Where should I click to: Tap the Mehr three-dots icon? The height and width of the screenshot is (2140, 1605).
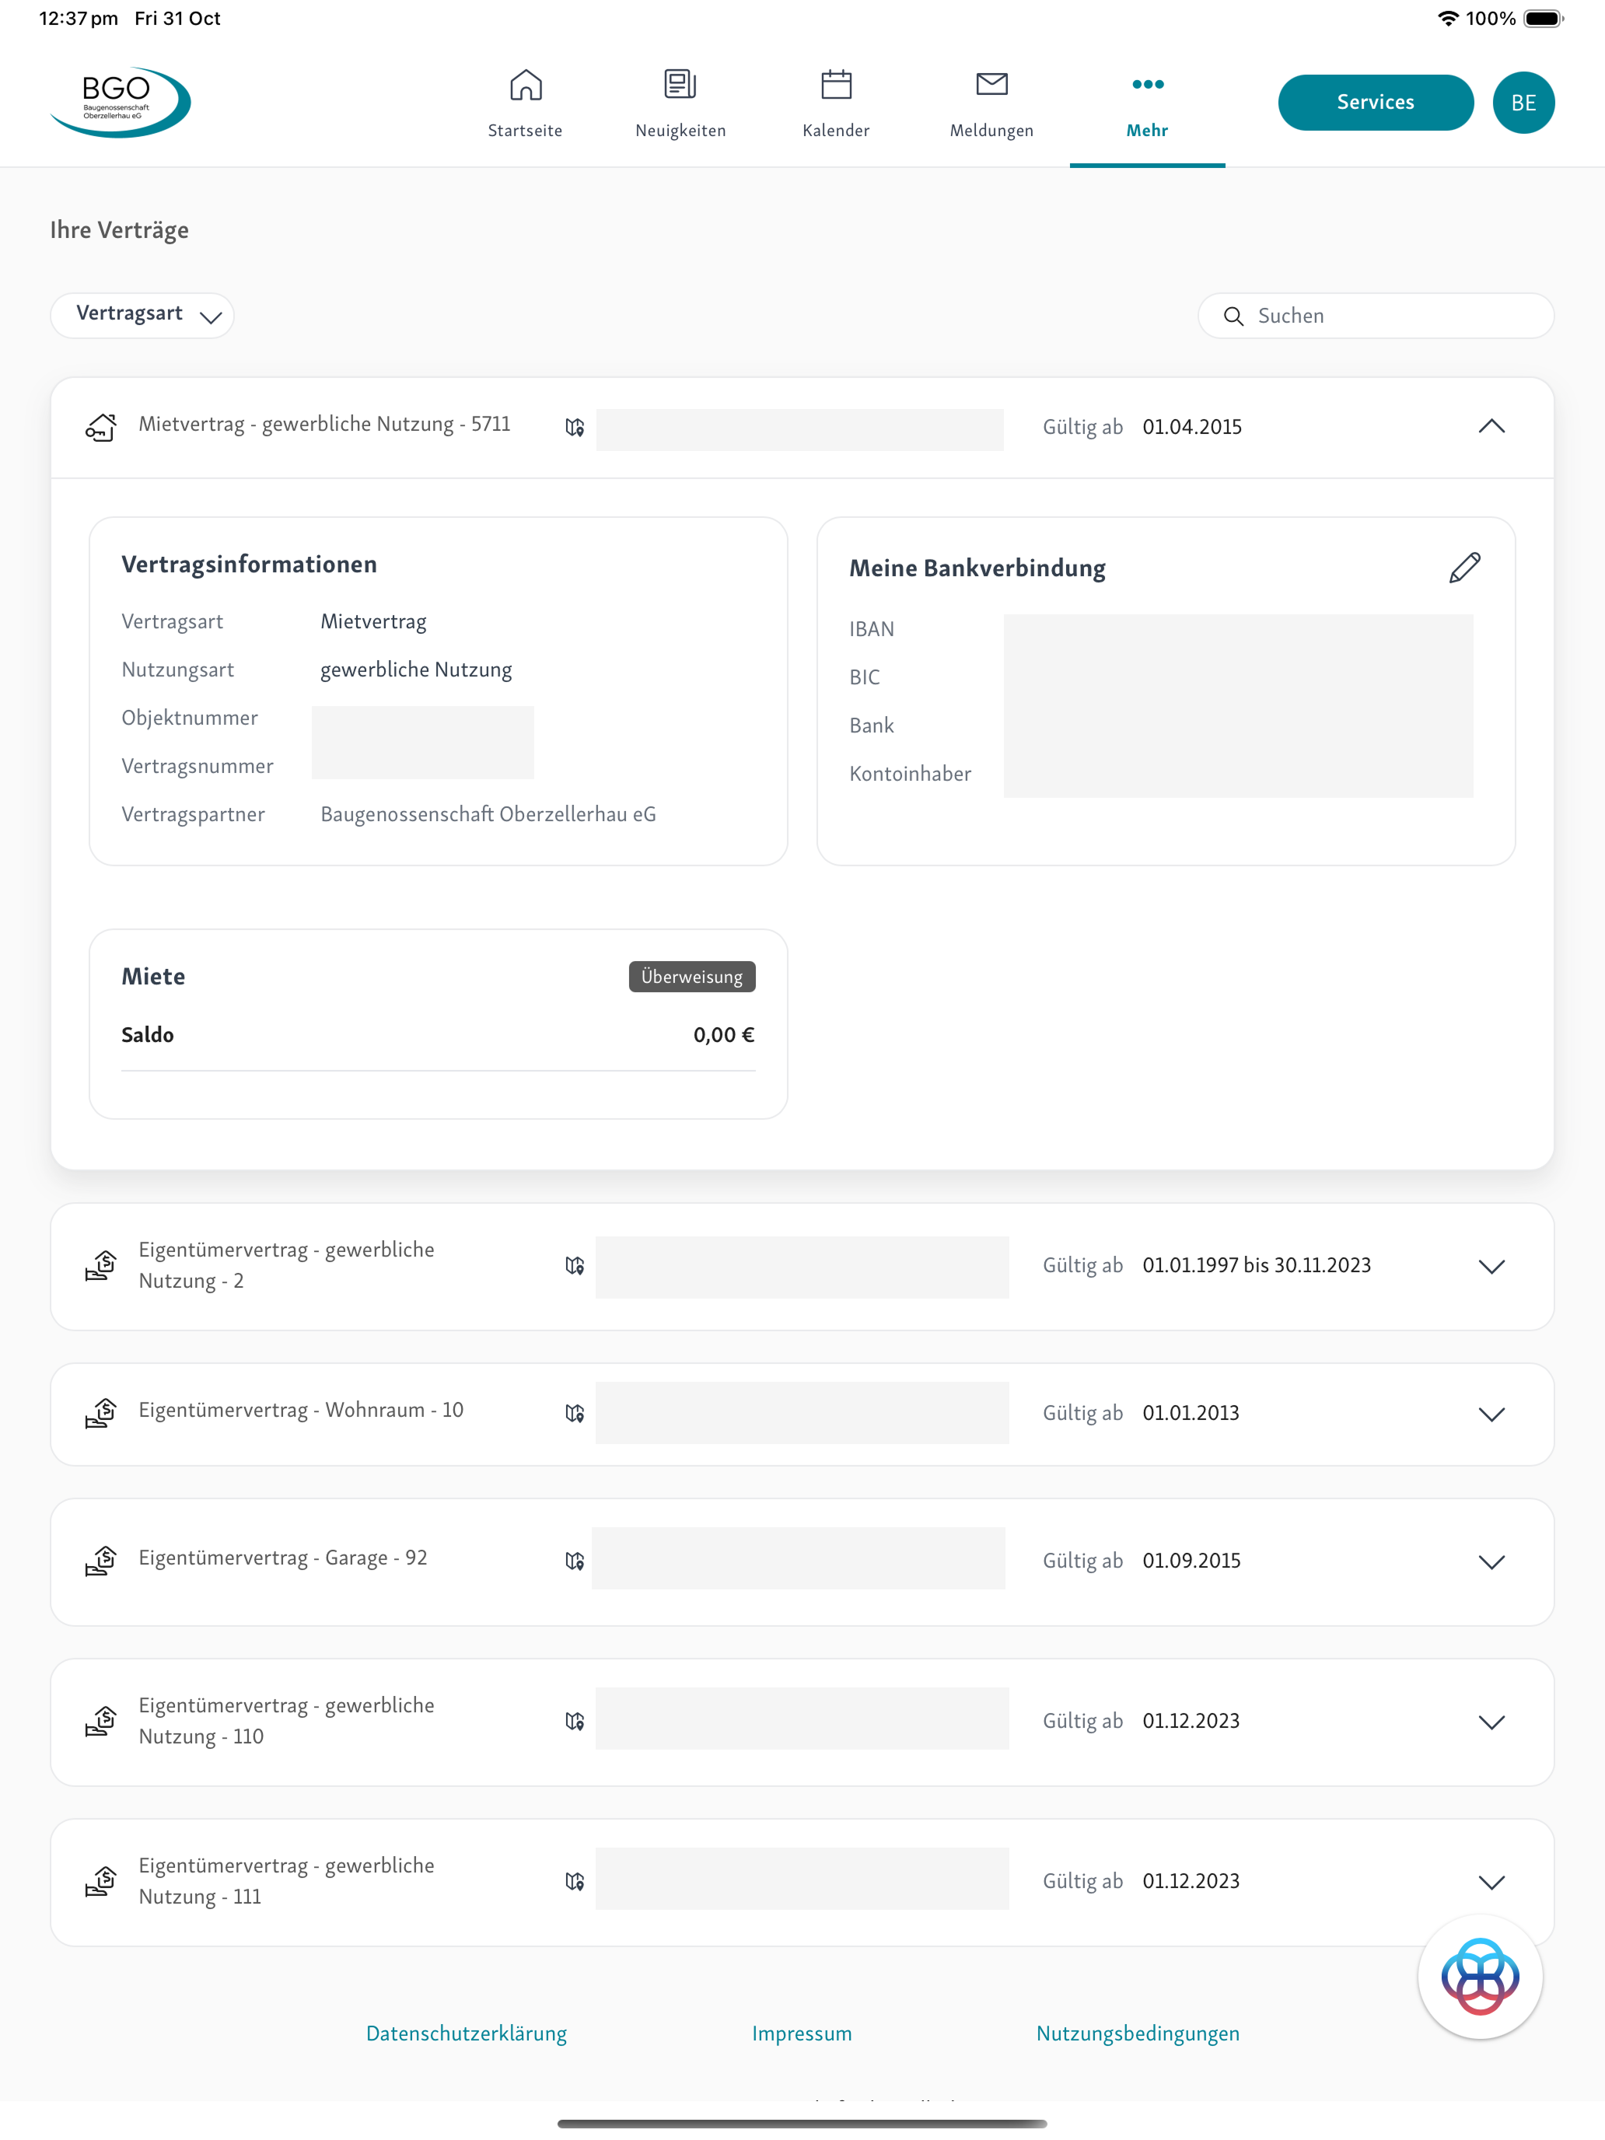click(1148, 84)
